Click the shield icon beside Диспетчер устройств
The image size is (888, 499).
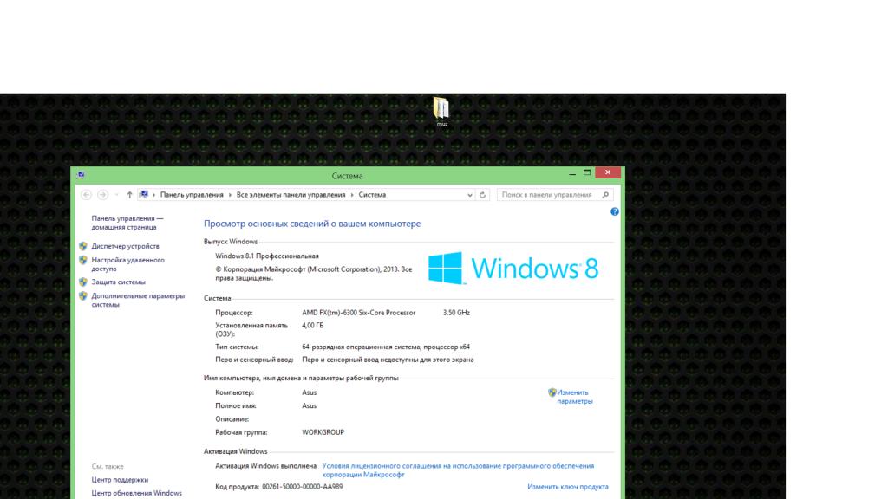pyautogui.click(x=83, y=246)
